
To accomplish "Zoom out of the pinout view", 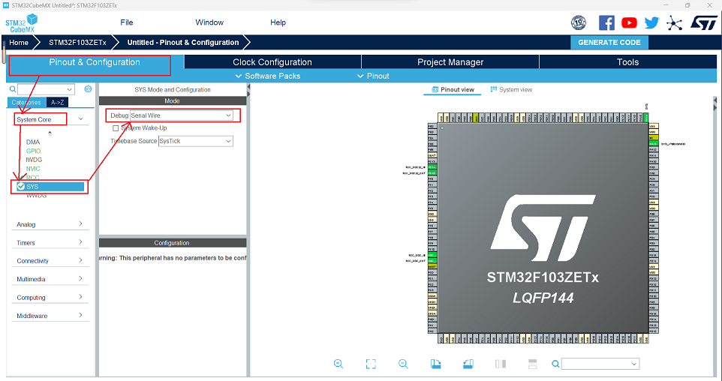I will [x=403, y=364].
